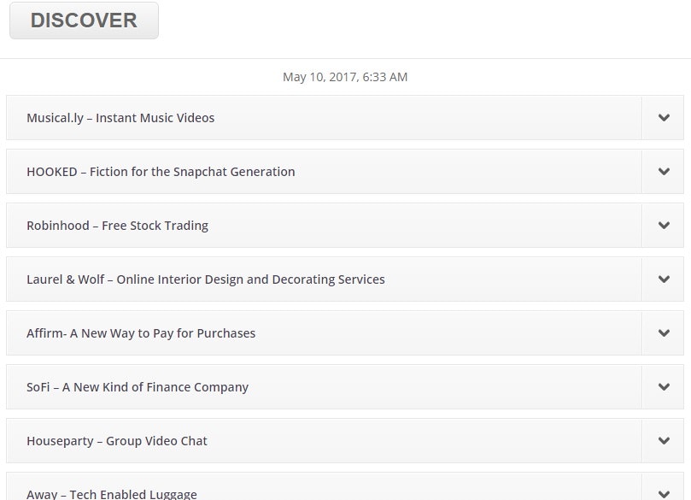Expand the SoFi finance company section
The image size is (691, 500).
[x=325, y=387]
